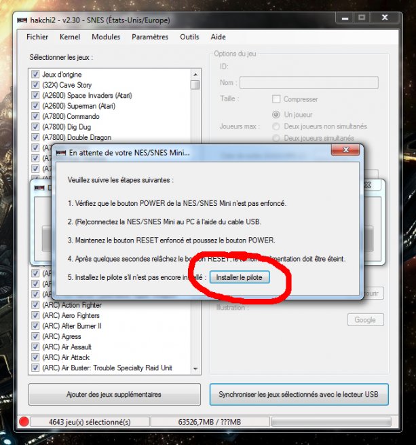Maximize the hakchi2 window
This screenshot has height=445, width=416.
click(x=362, y=18)
